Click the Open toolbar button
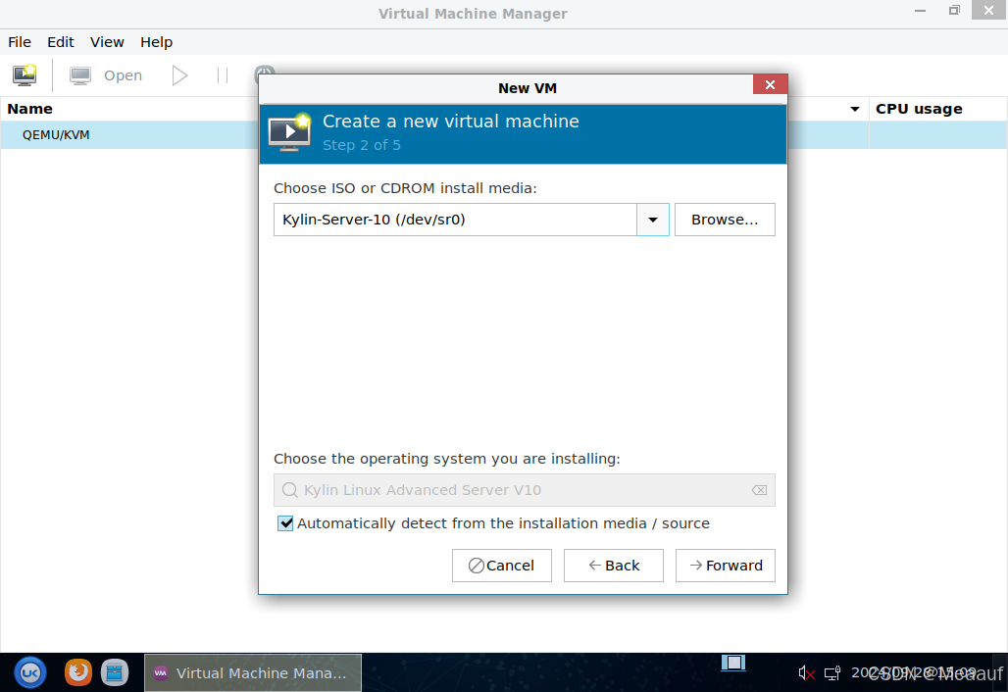This screenshot has width=1008, height=692. click(x=106, y=75)
